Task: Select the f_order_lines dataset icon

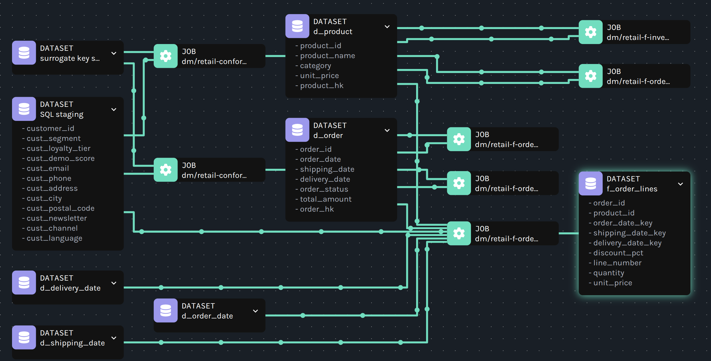Action: tap(590, 183)
